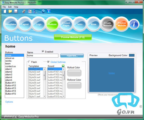Click Sound list scroll down arrow
The image size is (144, 120).
tap(64, 96)
